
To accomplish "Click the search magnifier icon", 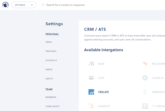I will click(43, 5).
